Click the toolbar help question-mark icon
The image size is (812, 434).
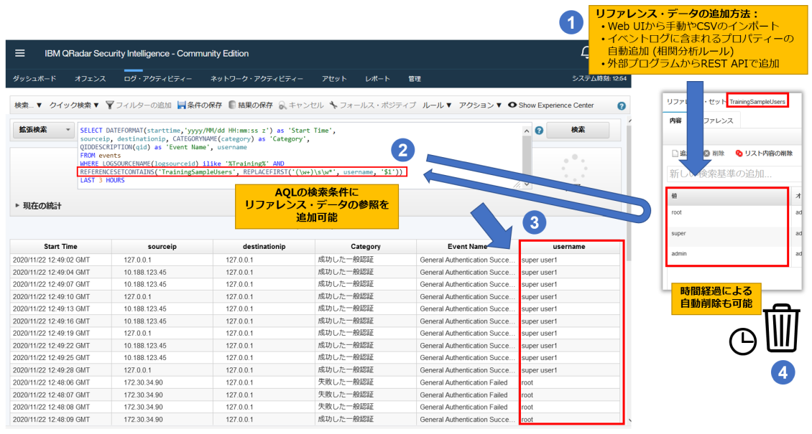[x=622, y=106]
